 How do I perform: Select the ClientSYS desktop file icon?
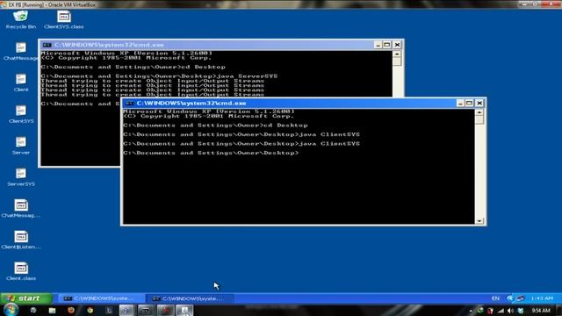click(21, 114)
